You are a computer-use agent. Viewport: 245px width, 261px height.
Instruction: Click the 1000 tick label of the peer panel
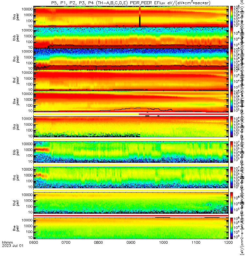click(x=28, y=100)
